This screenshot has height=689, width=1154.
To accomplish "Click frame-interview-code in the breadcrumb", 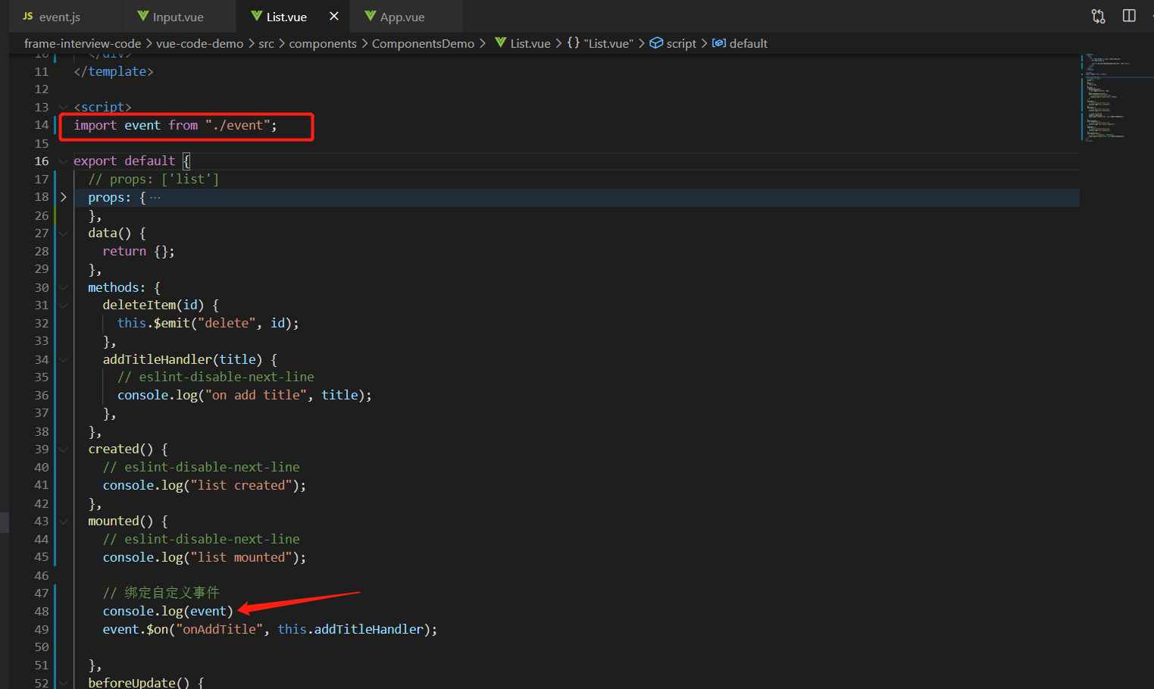I will coord(83,43).
